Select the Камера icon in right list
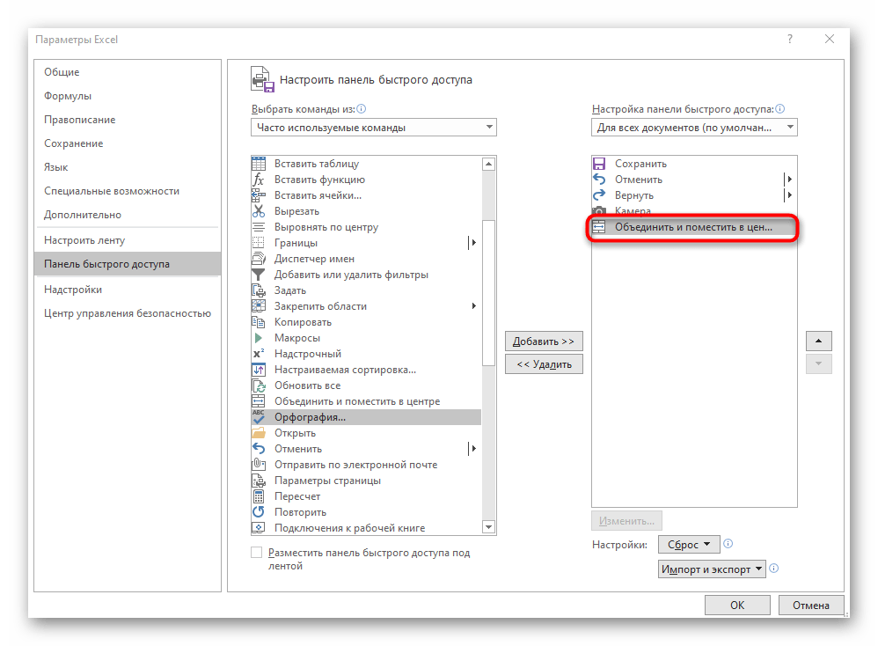This screenshot has height=646, width=878. pyautogui.click(x=599, y=211)
